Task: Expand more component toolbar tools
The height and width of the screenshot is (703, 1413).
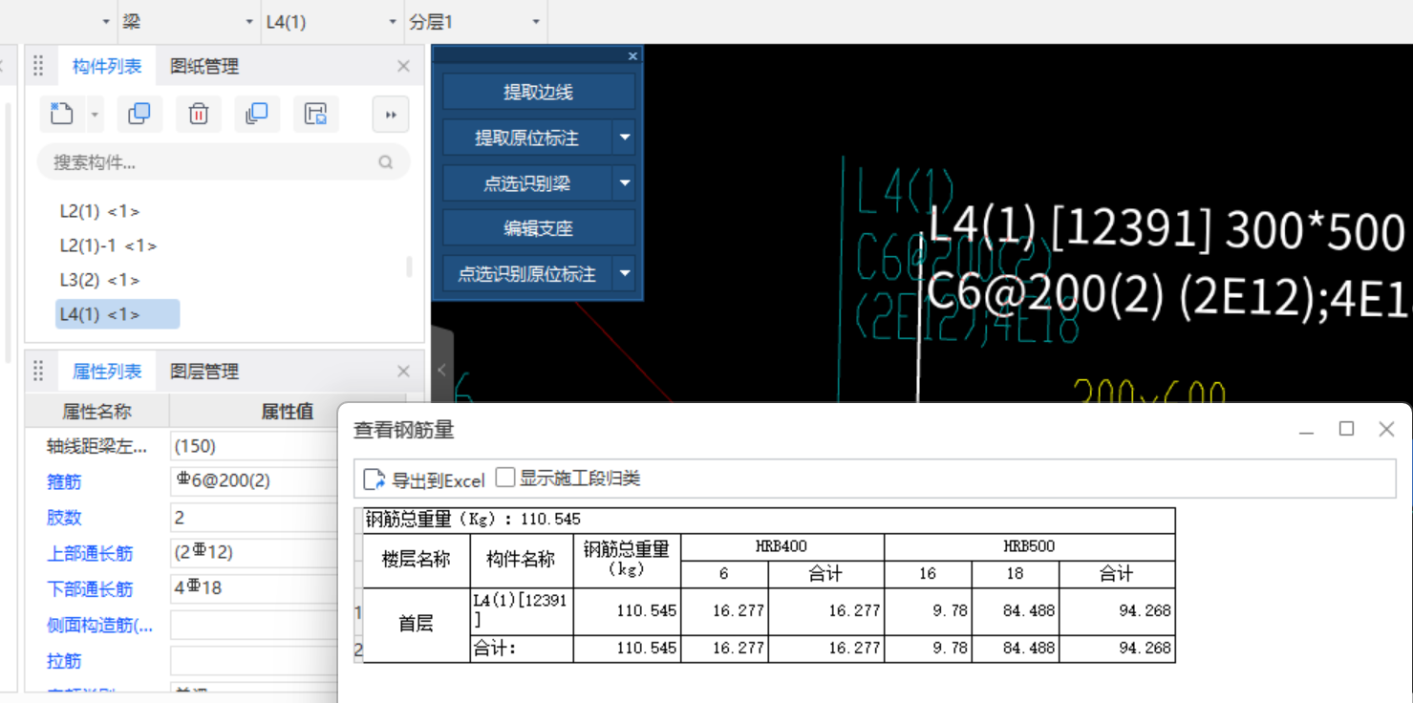Action: point(391,115)
